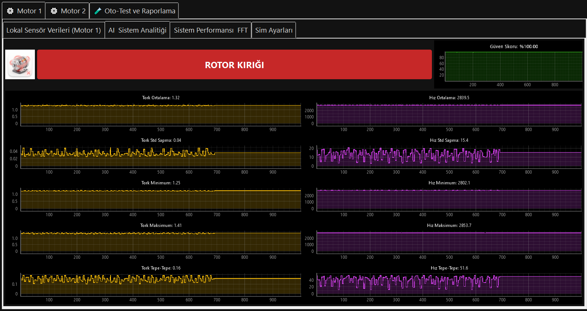Open the Motor 2 tab

coord(68,11)
